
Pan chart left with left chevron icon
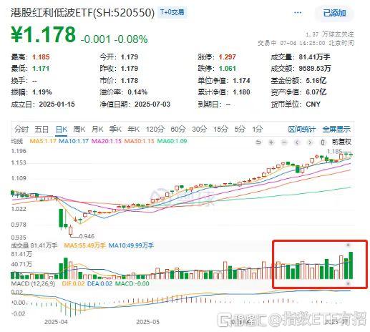point(297,142)
